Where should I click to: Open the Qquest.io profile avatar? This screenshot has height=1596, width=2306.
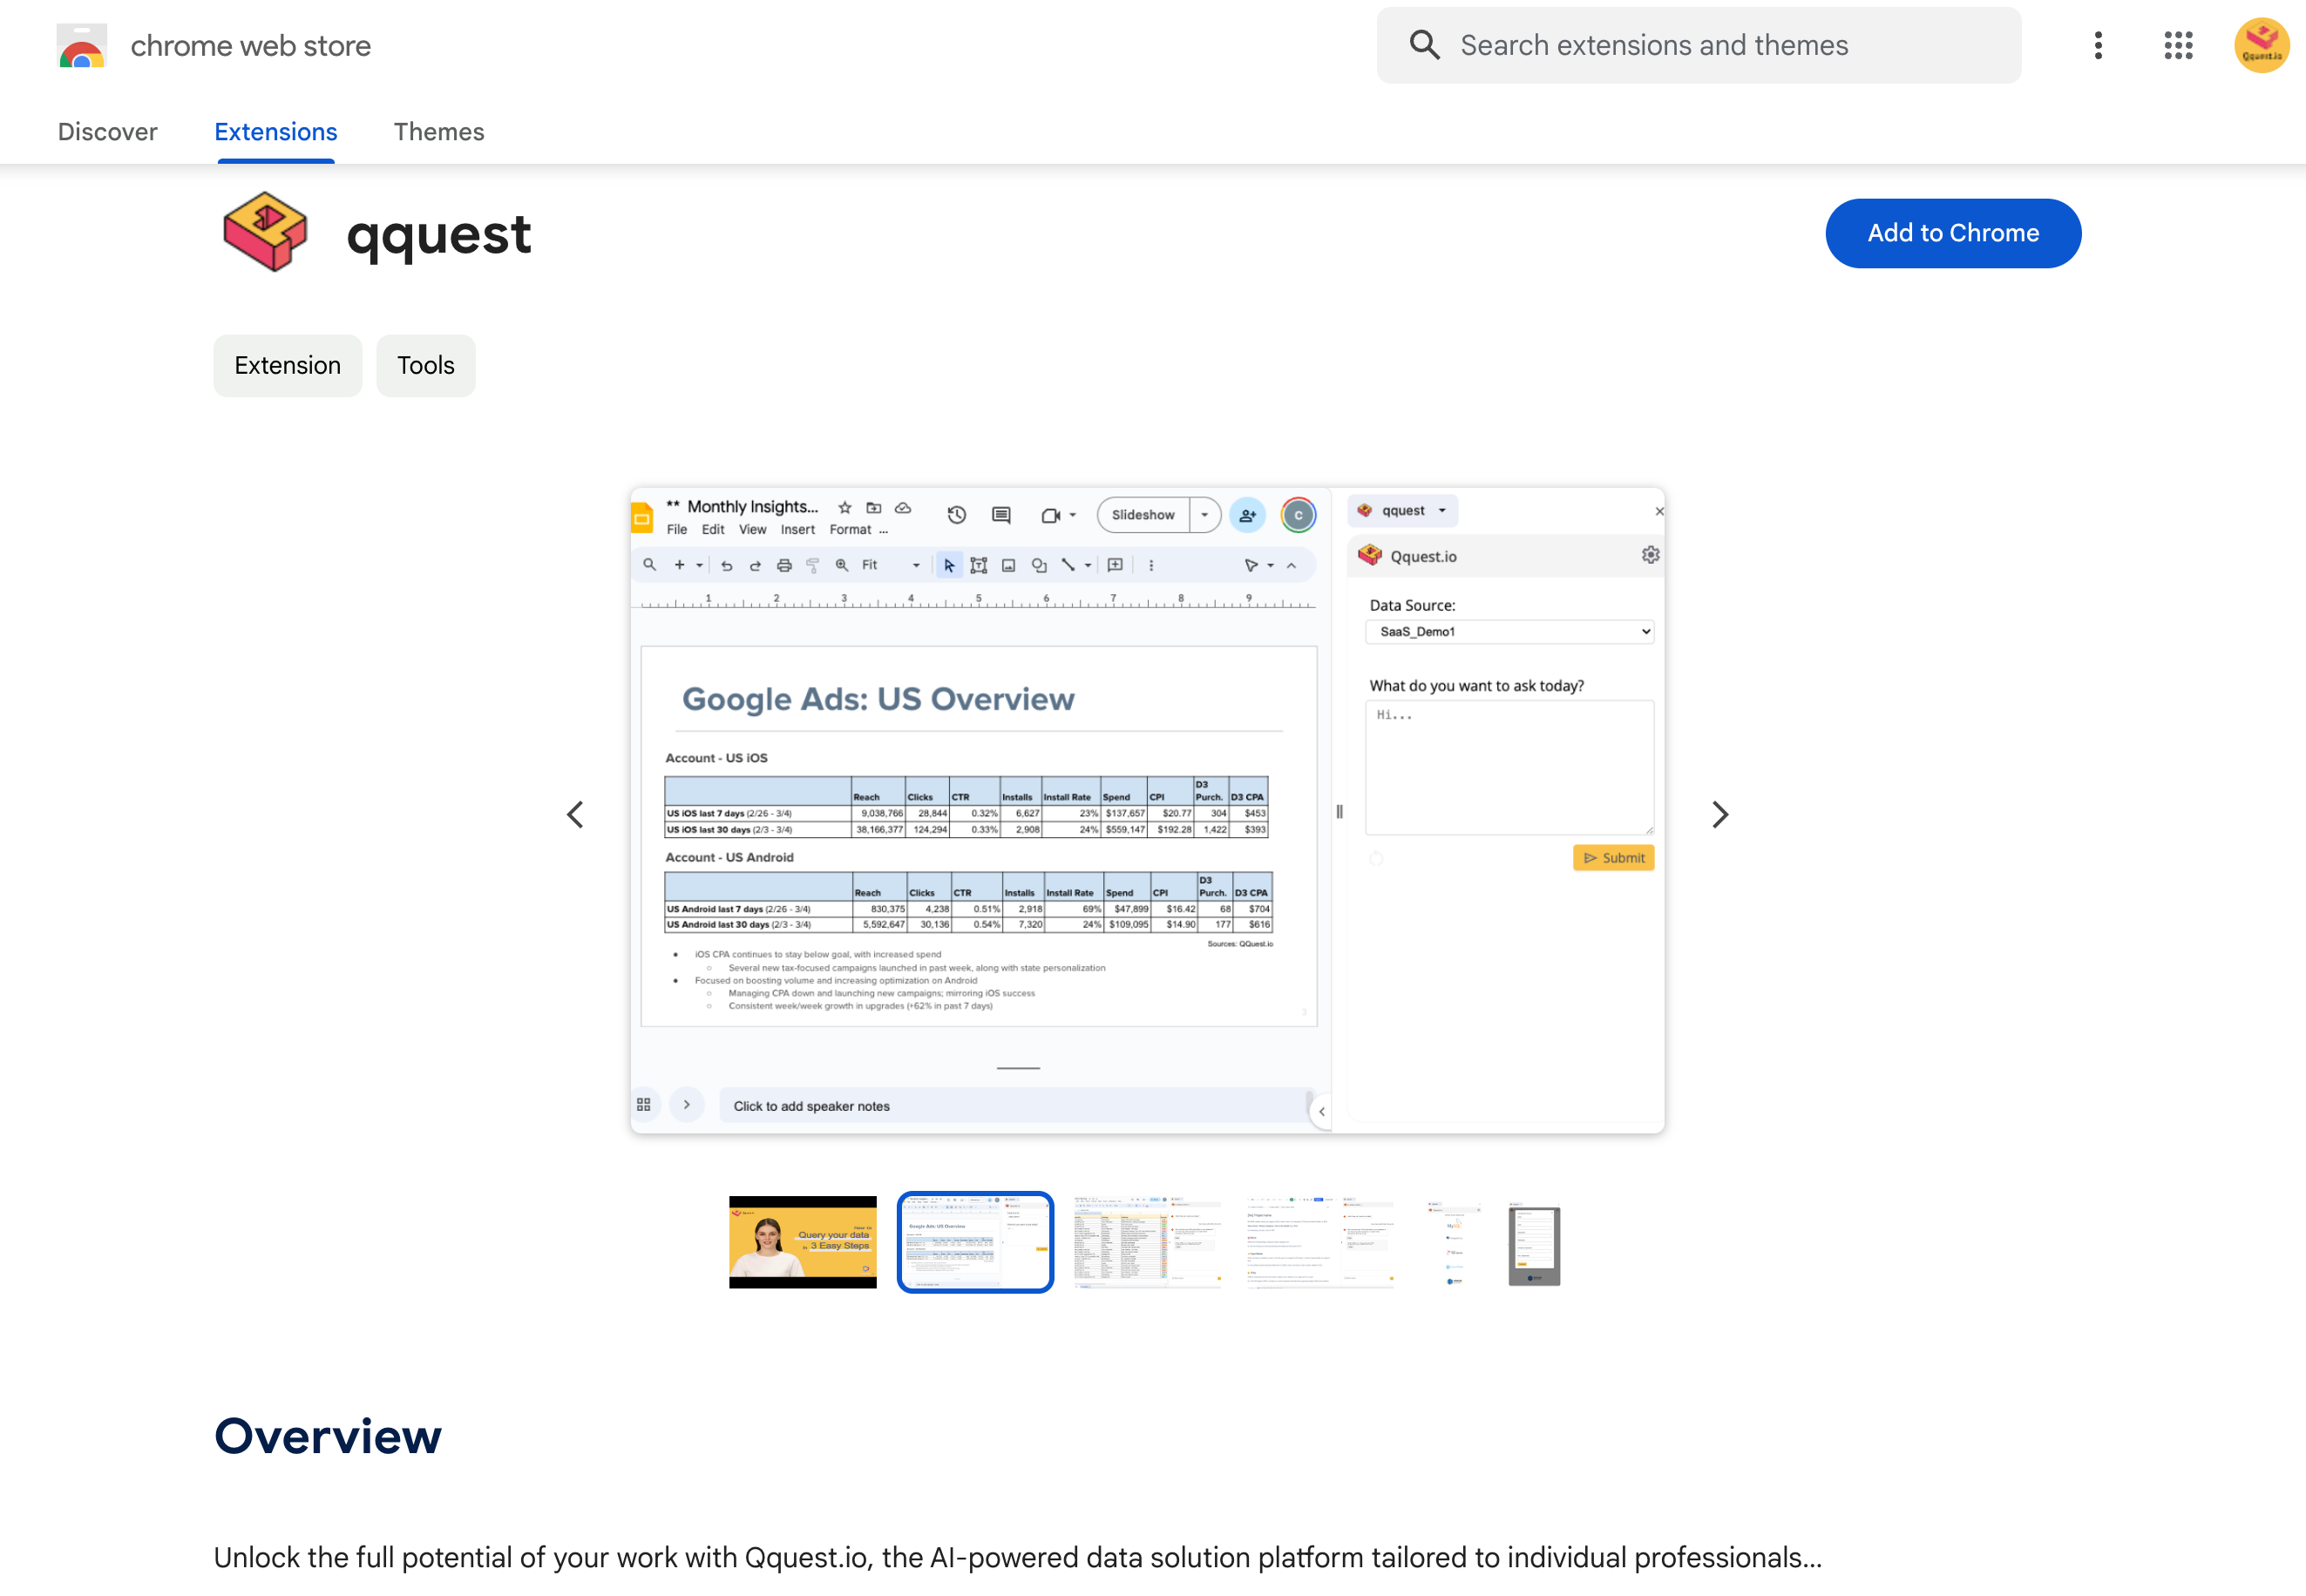pyautogui.click(x=2261, y=45)
